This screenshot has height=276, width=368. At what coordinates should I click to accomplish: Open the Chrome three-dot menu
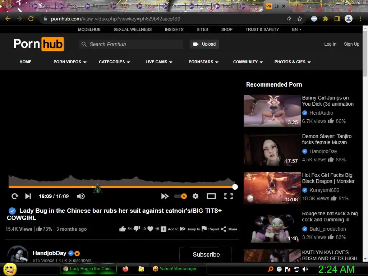360,19
